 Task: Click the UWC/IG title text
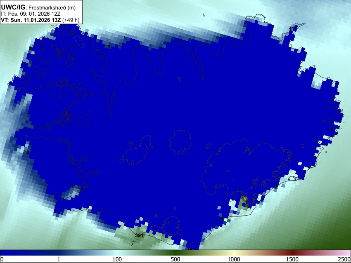tap(13, 7)
